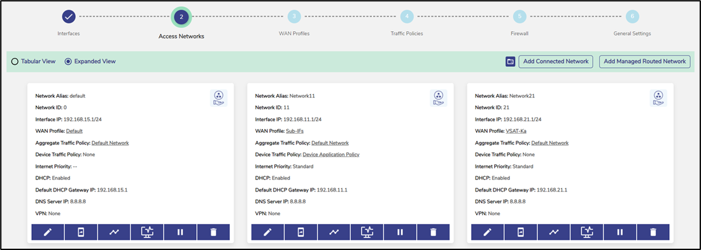Open the Sub-IFs WAN profile link
Viewport: 701px width, 250px height.
coord(295,131)
